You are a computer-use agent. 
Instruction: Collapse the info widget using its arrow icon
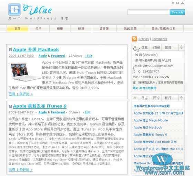point(135,47)
